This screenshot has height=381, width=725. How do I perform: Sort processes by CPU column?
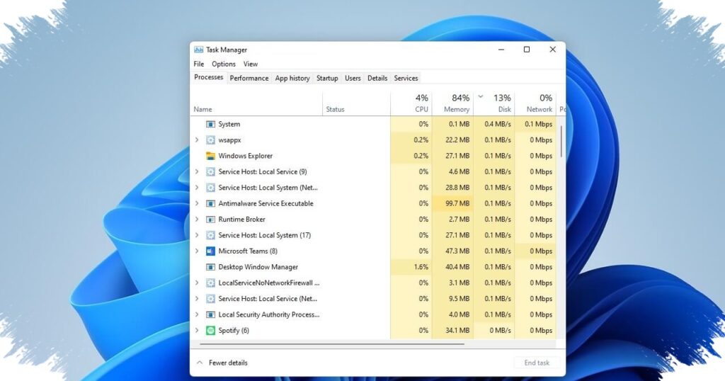(x=411, y=104)
